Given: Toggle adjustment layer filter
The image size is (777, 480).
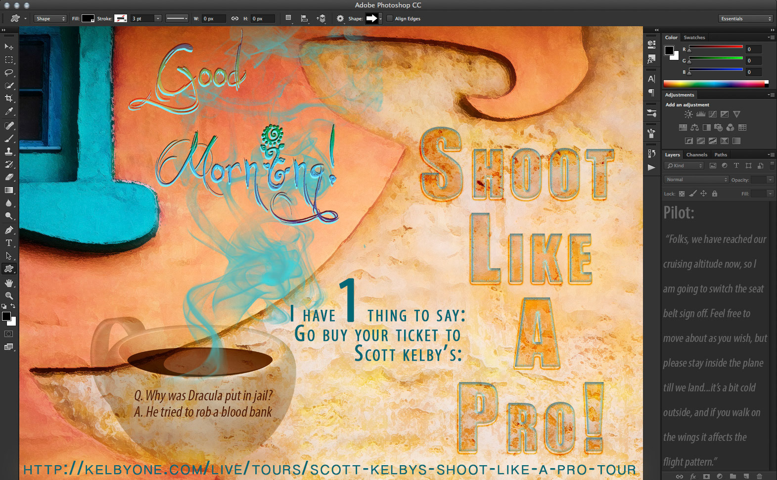Looking at the screenshot, I should coord(725,166).
